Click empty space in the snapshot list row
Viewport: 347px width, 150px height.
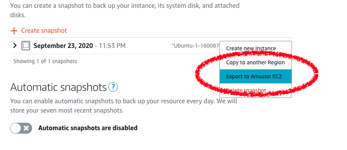point(148,46)
